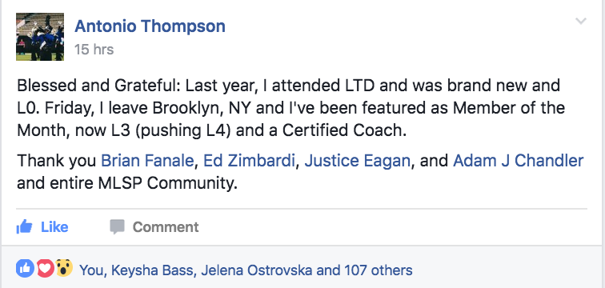Click the Comment button text
This screenshot has height=288, width=605.
[166, 227]
